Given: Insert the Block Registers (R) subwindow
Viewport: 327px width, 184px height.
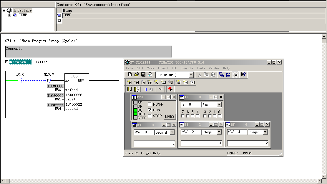Looking at the screenshot, I should [192, 82].
